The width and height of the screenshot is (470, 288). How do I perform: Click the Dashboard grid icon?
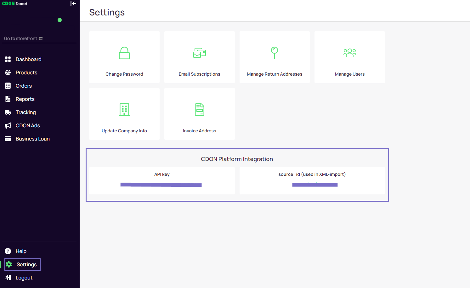tap(8, 59)
